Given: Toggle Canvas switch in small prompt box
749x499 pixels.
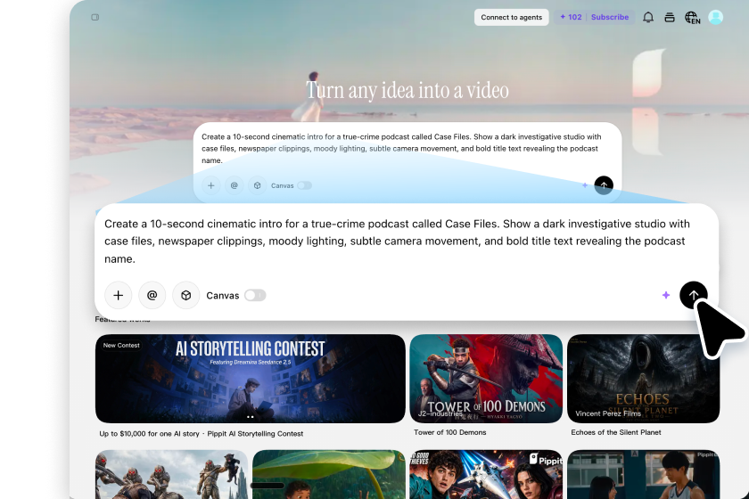Looking at the screenshot, I should click(x=304, y=185).
